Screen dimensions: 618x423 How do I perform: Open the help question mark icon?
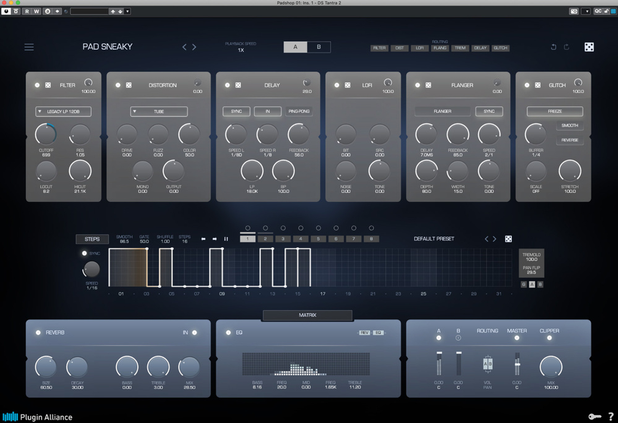click(611, 417)
